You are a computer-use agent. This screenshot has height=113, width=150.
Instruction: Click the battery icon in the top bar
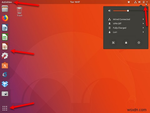click(144, 2)
